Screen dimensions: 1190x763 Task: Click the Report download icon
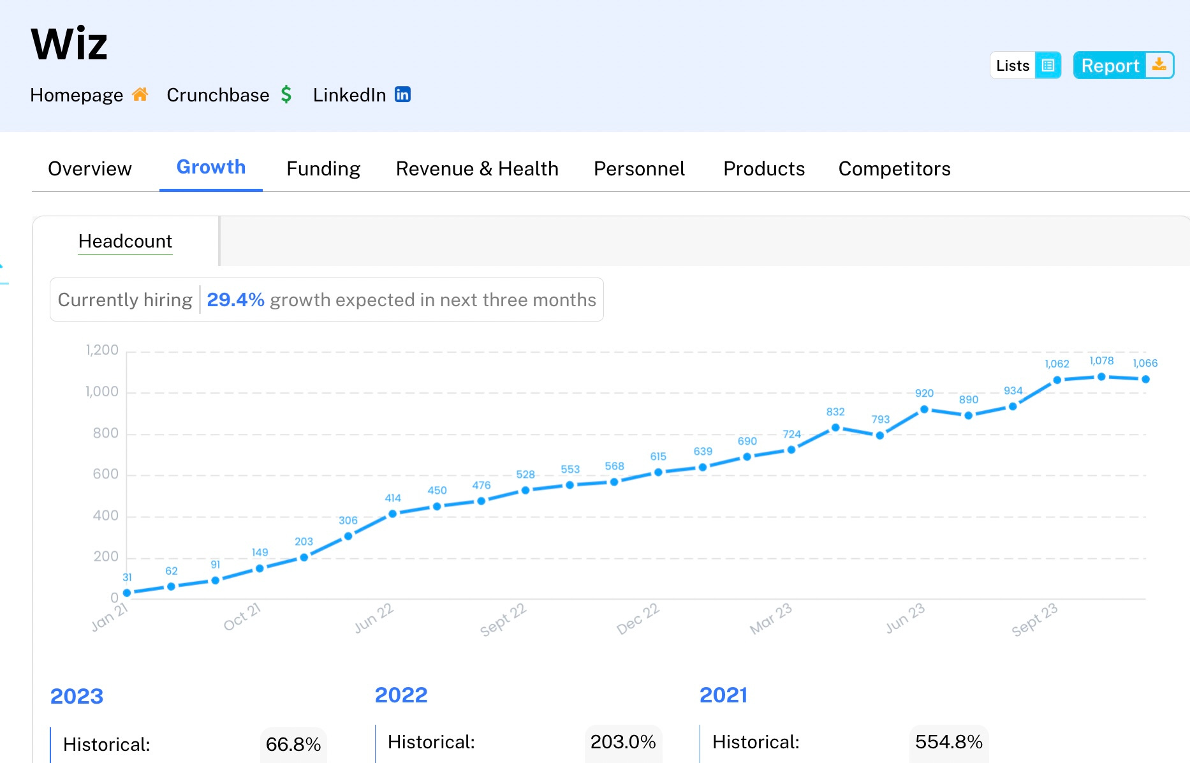pos(1159,65)
